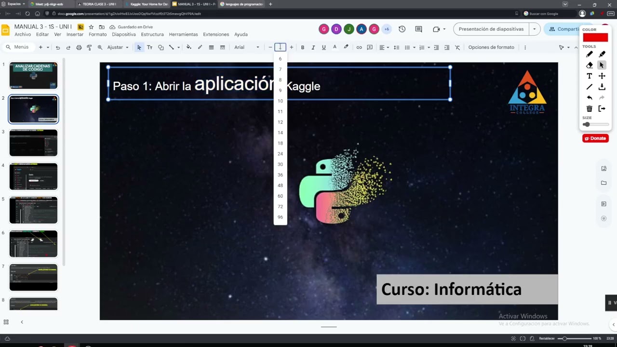Open the line tool dropdown arrow
The width and height of the screenshot is (617, 347).
tap(178, 47)
